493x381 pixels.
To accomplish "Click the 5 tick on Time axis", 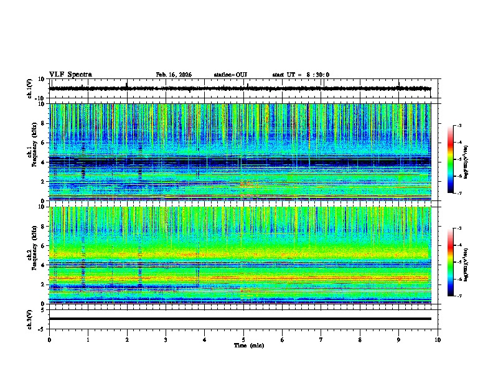I will pos(243,340).
